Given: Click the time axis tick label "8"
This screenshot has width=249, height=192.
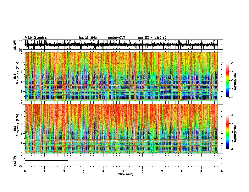Looking at the screenshot, I should pos(182,171).
